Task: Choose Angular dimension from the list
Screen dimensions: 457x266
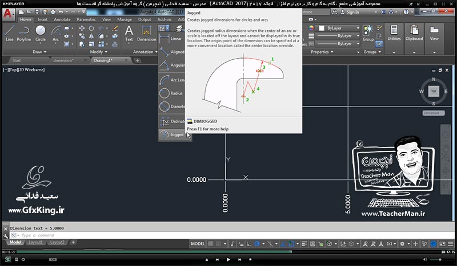Action: pos(172,65)
